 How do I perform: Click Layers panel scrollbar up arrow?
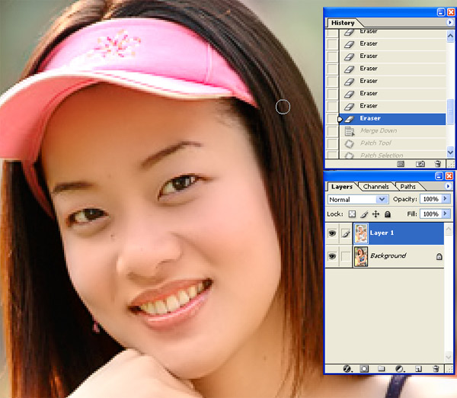[x=449, y=229]
